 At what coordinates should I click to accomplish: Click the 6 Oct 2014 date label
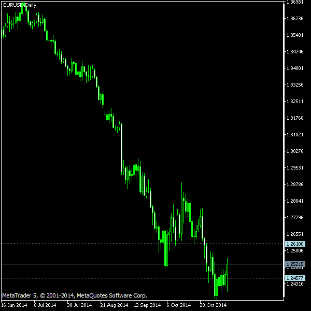coord(178,305)
